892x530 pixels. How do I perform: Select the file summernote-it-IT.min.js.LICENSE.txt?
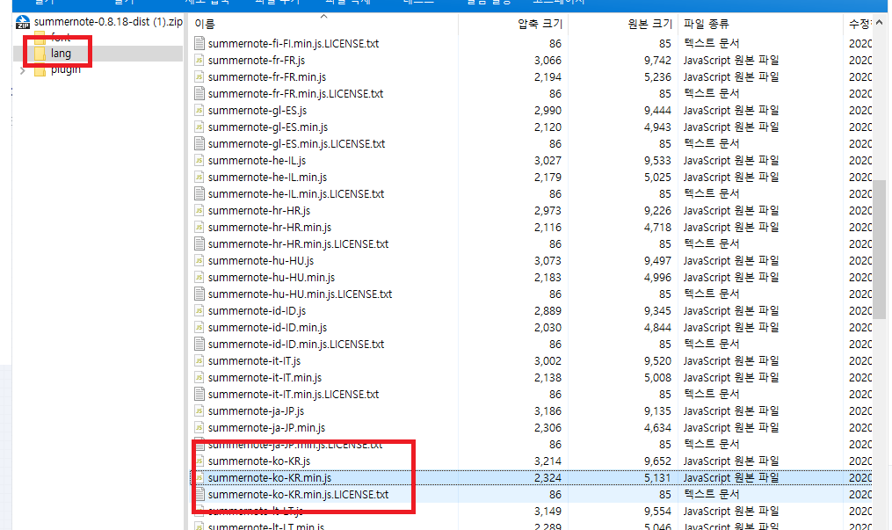pos(293,394)
